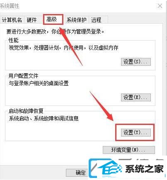Click the 性能 group label
167x180 pixels.
point(13,40)
